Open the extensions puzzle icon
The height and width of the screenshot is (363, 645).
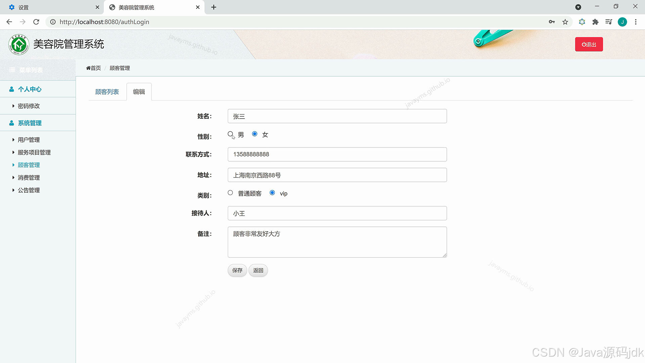point(595,22)
